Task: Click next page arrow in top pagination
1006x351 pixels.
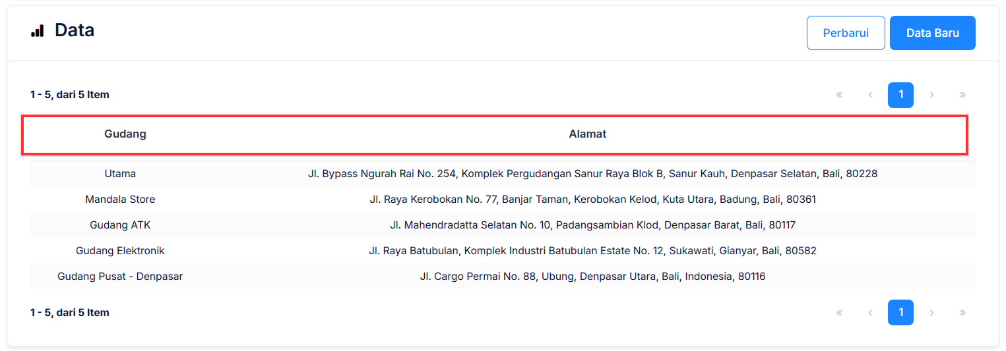Action: [x=931, y=95]
